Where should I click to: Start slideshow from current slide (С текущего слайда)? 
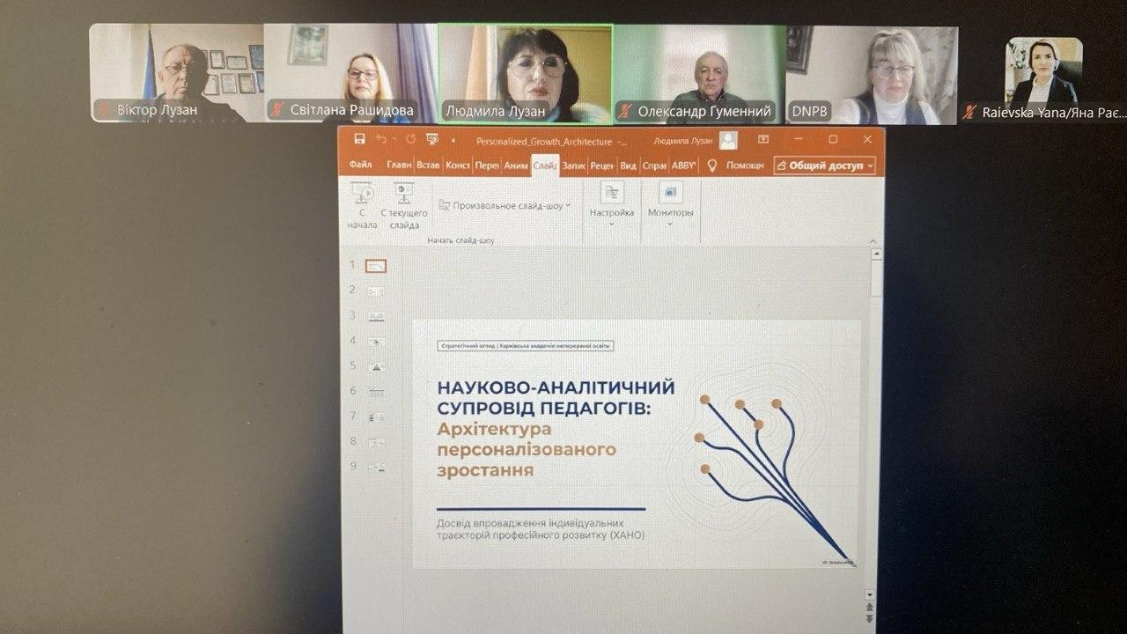coord(404,205)
